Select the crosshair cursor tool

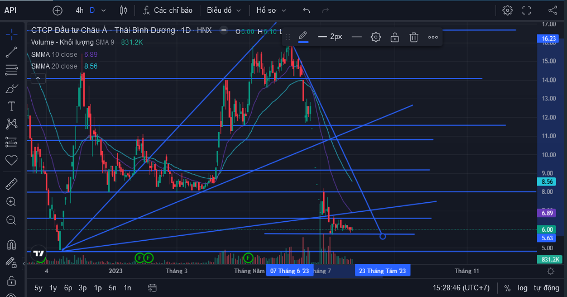point(12,35)
